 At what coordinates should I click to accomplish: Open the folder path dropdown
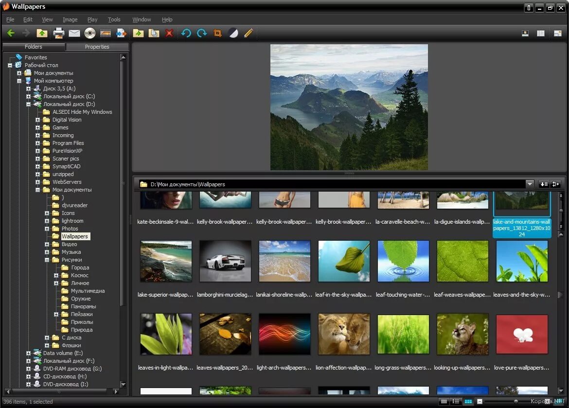(x=530, y=184)
